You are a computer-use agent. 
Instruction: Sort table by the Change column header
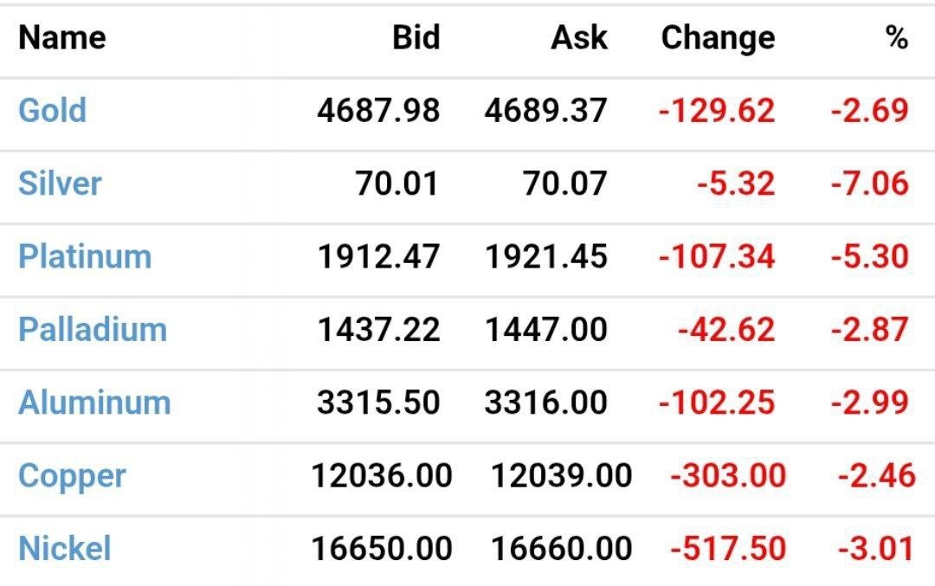718,39
